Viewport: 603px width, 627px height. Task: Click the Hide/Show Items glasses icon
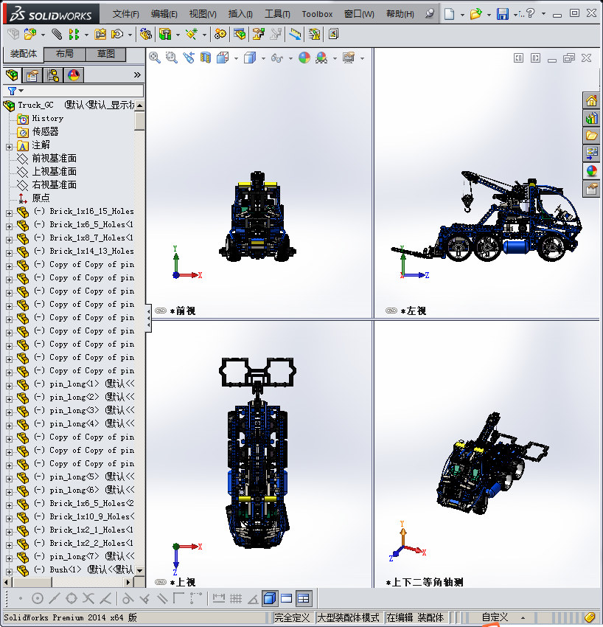pos(277,58)
